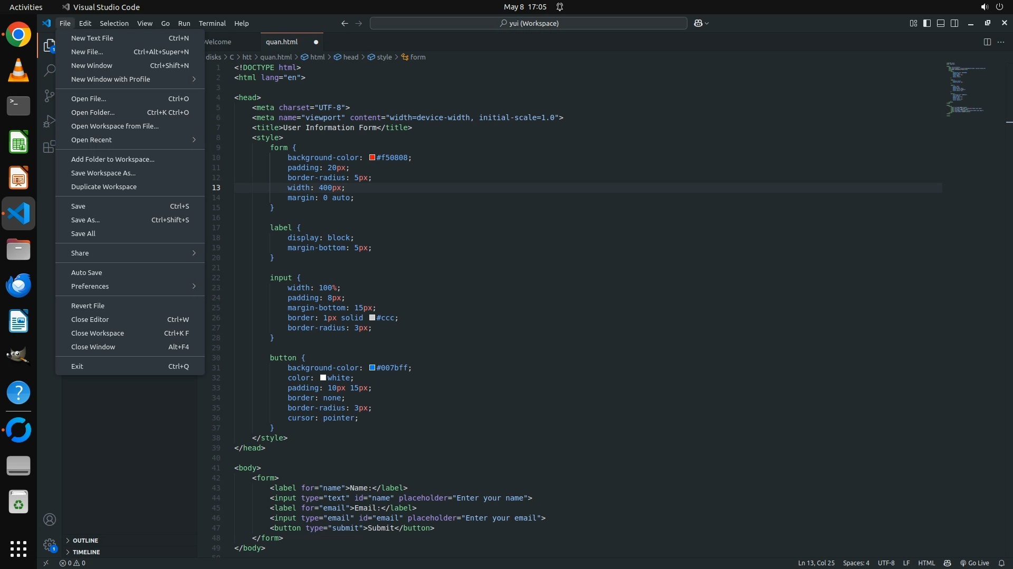Image resolution: width=1013 pixels, height=569 pixels.
Task: Open Source Control view icon
Action: pos(49,95)
